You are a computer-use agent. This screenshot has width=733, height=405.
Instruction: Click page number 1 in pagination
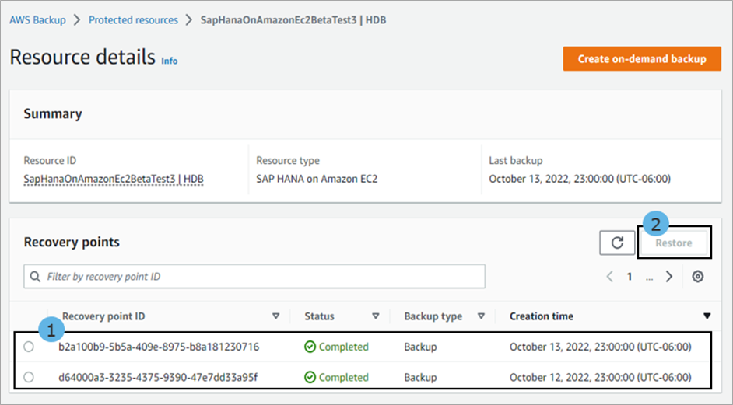coord(630,277)
